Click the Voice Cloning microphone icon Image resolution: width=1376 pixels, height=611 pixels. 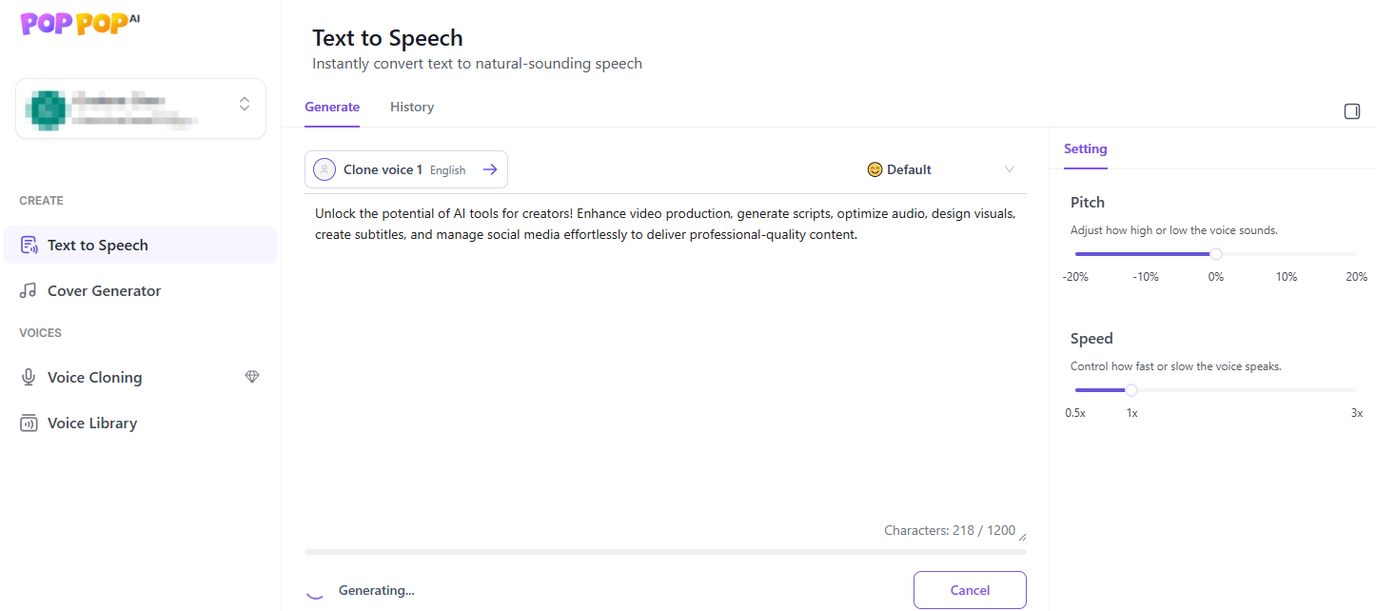tap(29, 377)
